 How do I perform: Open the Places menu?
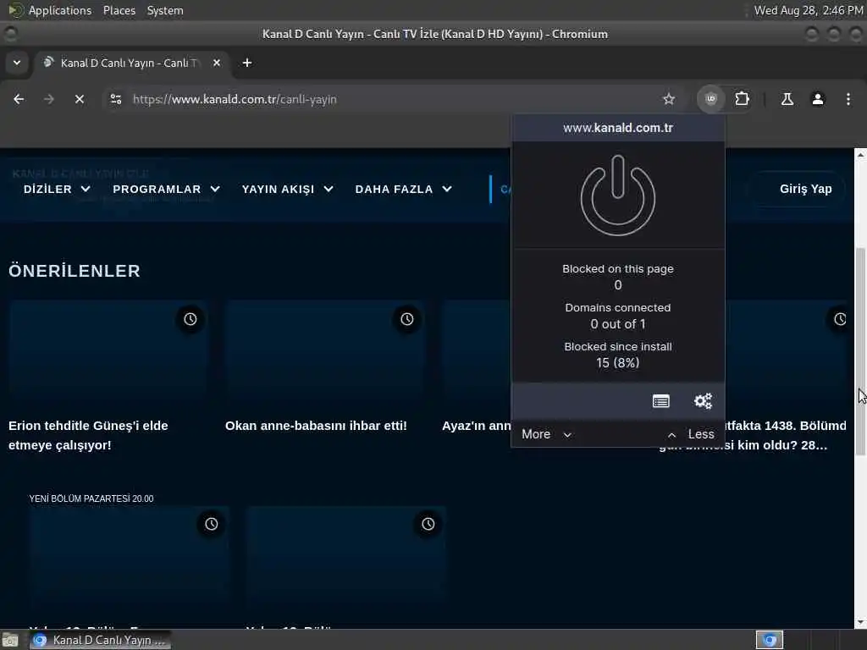click(119, 10)
